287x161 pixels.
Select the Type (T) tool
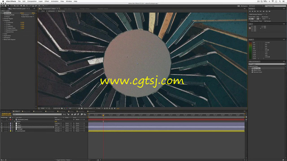[x=27, y=6]
